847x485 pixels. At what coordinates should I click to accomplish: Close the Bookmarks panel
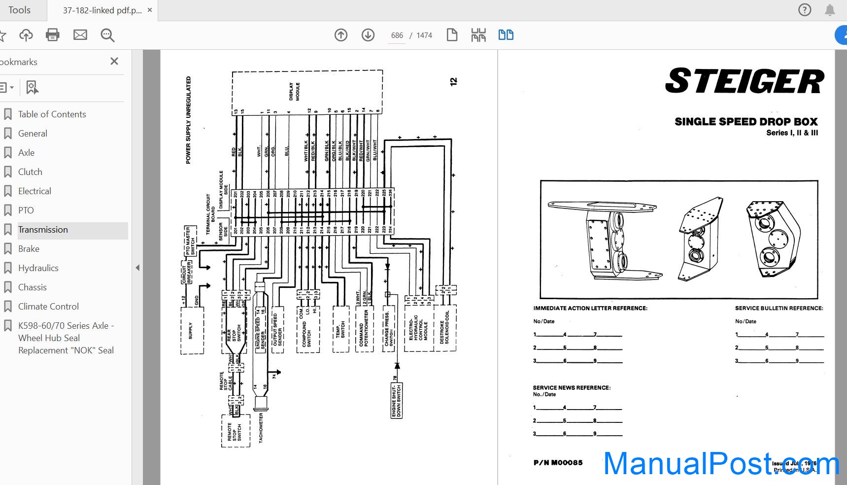114,61
